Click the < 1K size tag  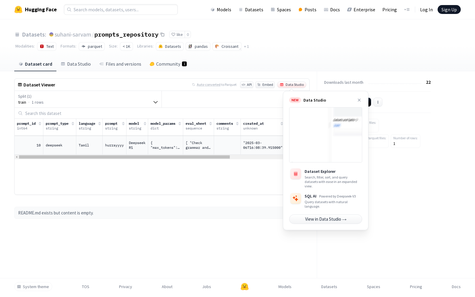(x=126, y=46)
